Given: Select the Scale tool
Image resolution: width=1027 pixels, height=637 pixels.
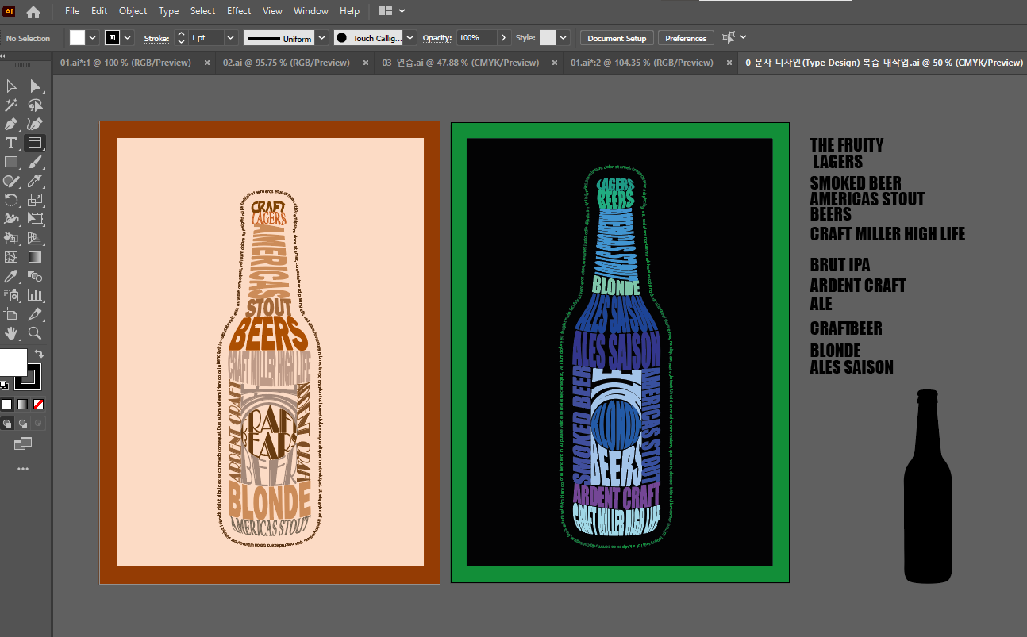Looking at the screenshot, I should (x=35, y=200).
